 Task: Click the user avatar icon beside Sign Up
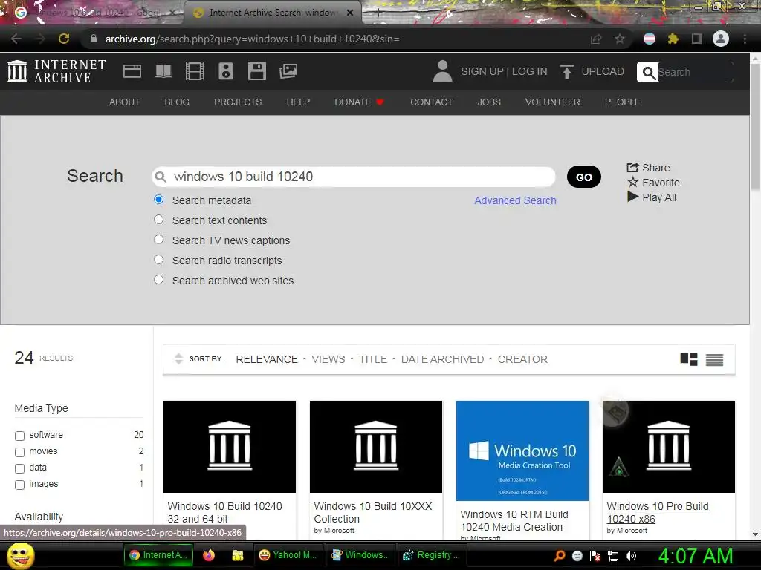(x=442, y=71)
